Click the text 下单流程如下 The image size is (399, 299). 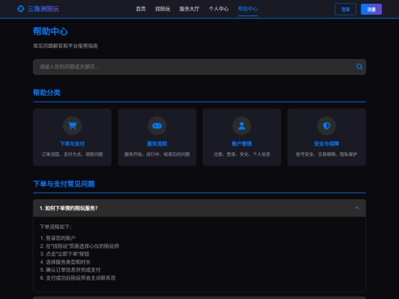tap(55, 227)
